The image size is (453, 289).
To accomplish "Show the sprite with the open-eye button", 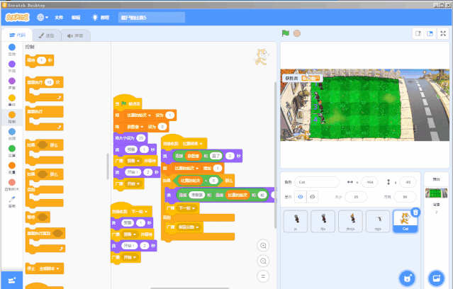I will point(301,197).
